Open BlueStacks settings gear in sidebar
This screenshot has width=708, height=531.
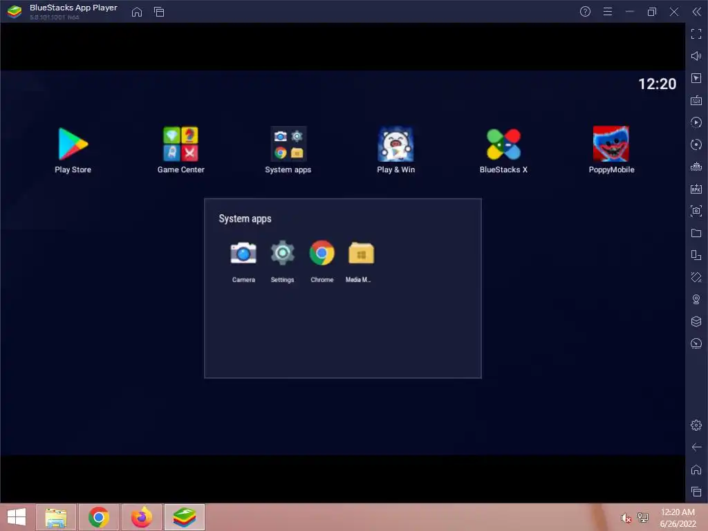pos(696,425)
